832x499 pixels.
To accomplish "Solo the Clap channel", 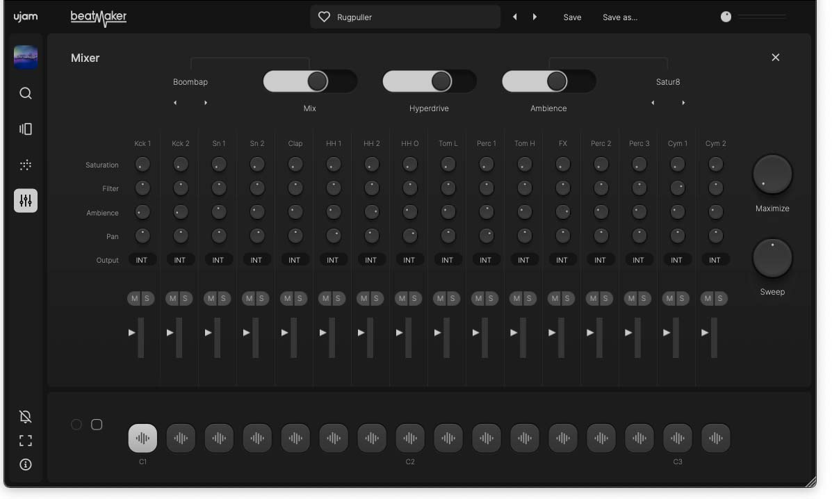I will 300,298.
